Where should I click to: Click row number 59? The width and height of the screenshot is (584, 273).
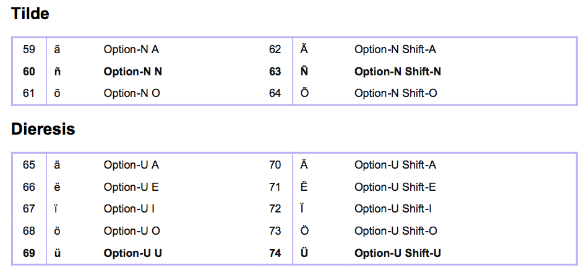click(x=29, y=49)
